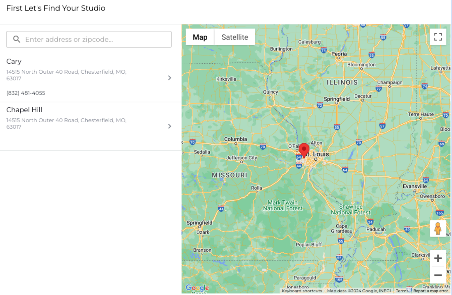Zoom in with the plus button
Viewport: 452px width, 295px height.
(438, 258)
